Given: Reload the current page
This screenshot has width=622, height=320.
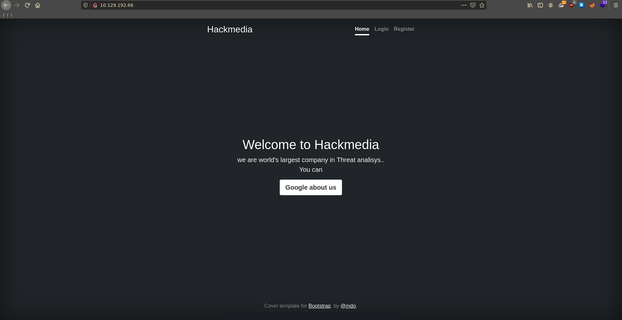Looking at the screenshot, I should point(27,5).
